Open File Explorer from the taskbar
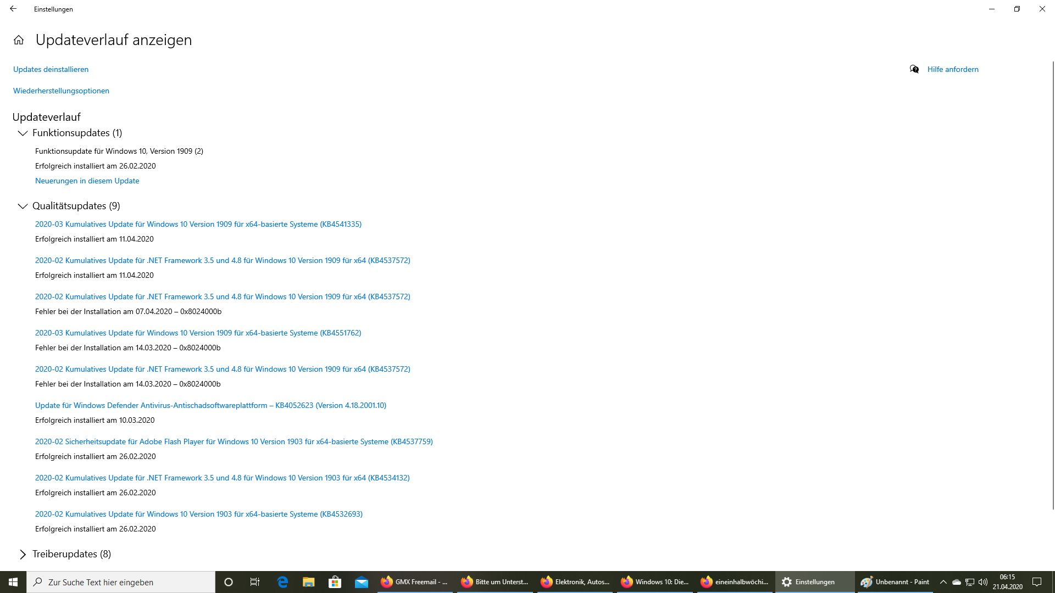This screenshot has width=1055, height=593. 308,582
